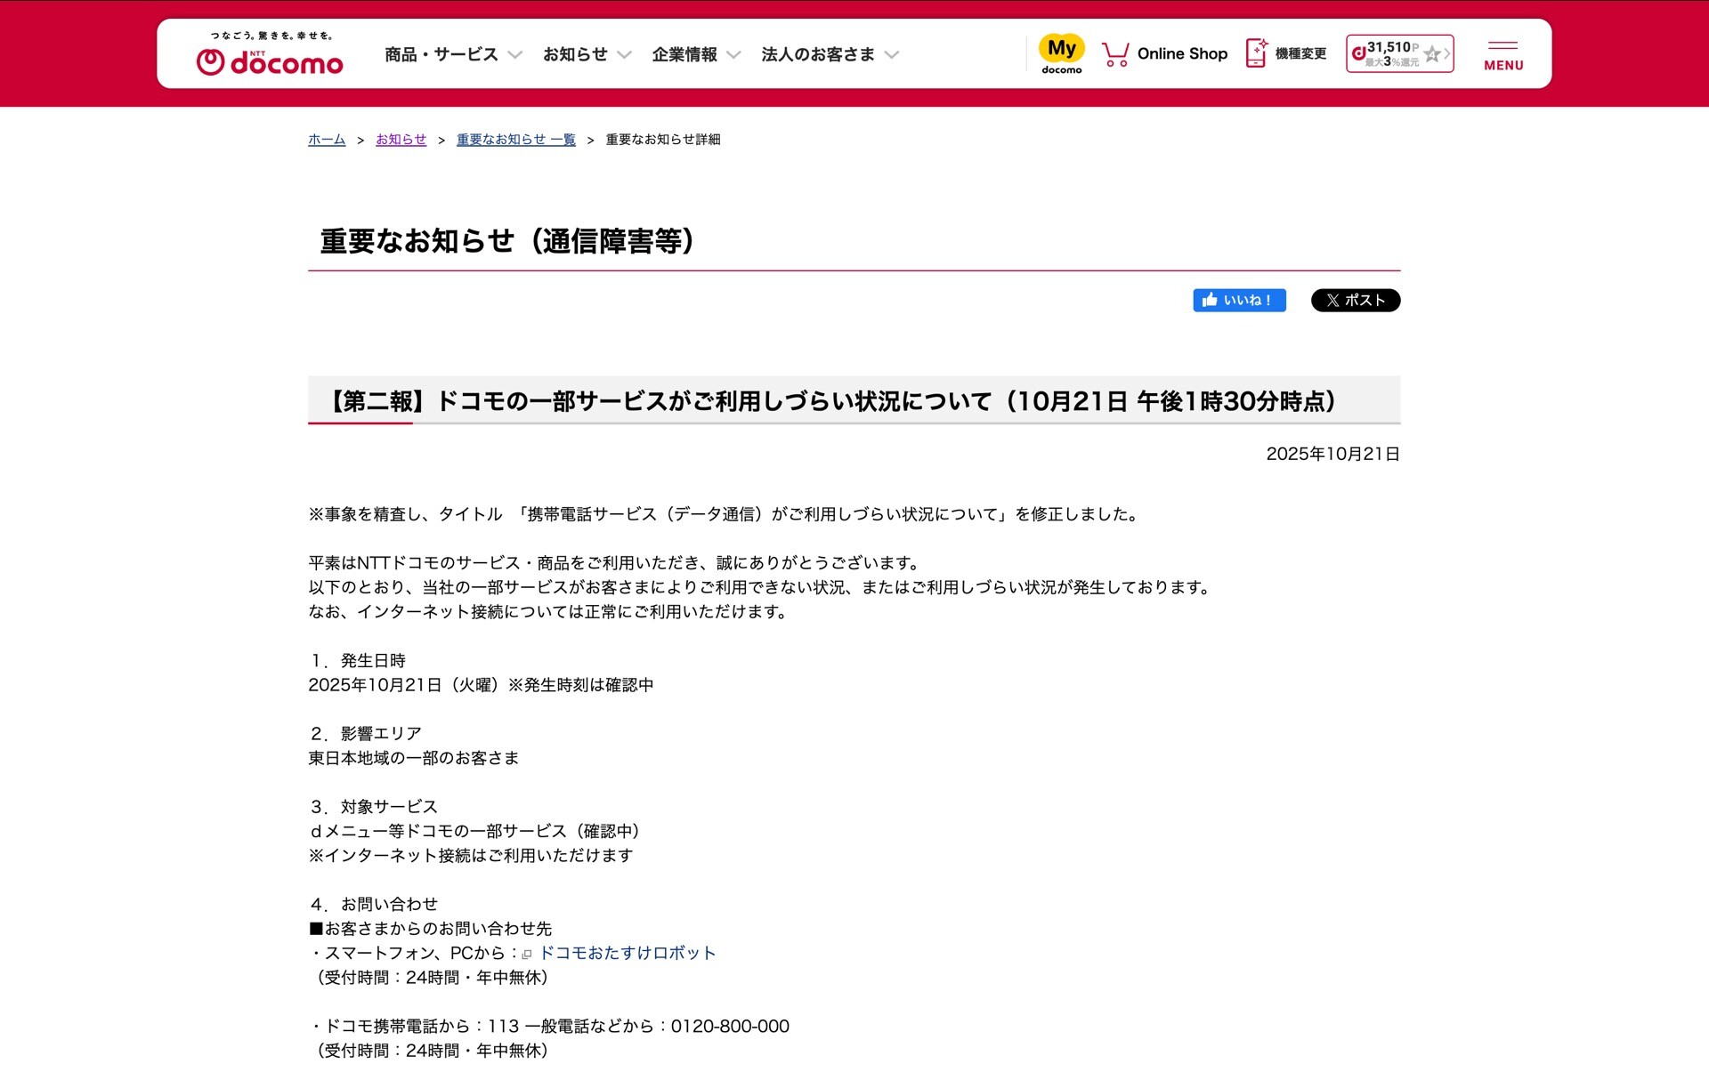Viewport: 1709px width, 1072px height.
Task: Expand 法人のお客さま navigation chevron
Action: (892, 55)
